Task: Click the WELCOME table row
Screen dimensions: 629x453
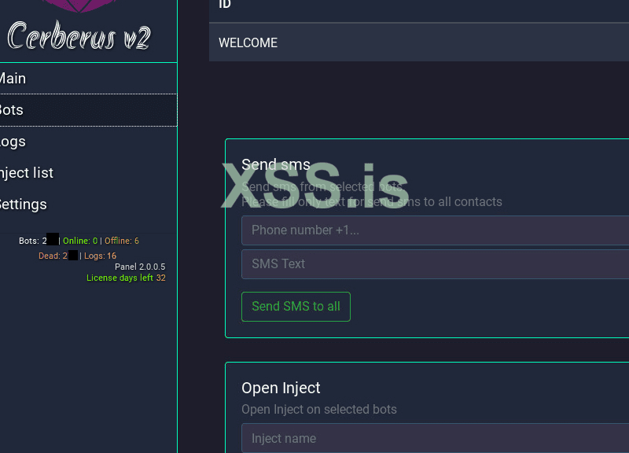Action: [419, 42]
